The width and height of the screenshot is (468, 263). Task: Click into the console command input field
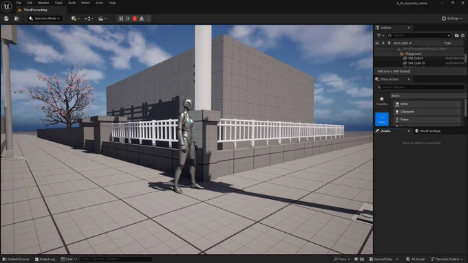click(x=116, y=259)
